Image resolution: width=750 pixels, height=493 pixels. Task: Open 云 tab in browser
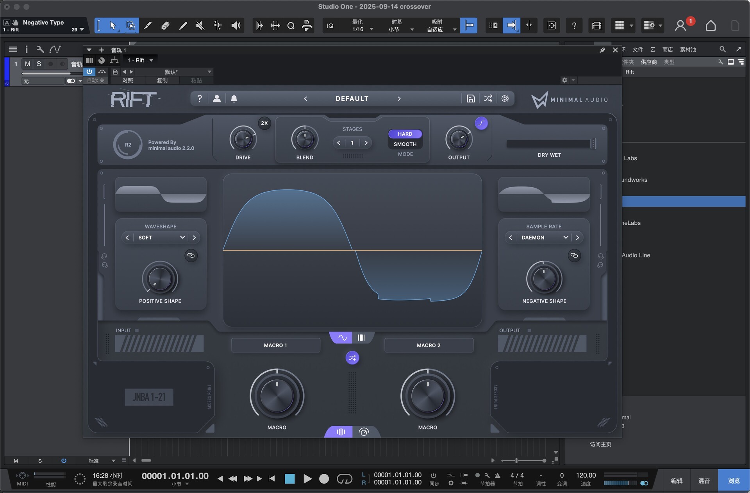click(x=653, y=49)
